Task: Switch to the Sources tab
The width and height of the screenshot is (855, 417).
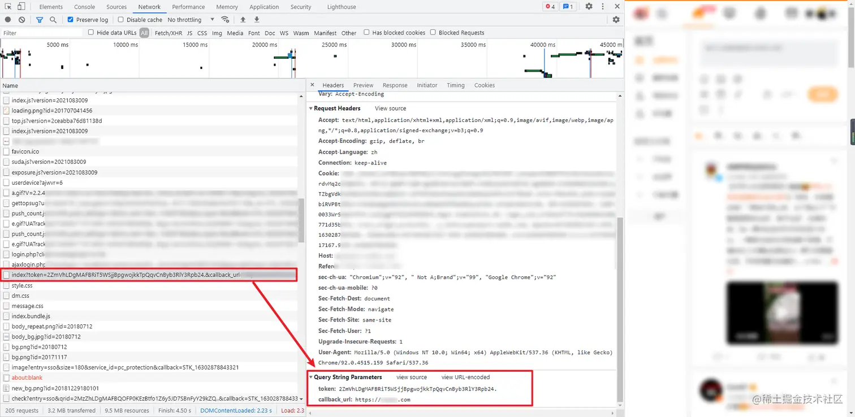Action: [116, 7]
